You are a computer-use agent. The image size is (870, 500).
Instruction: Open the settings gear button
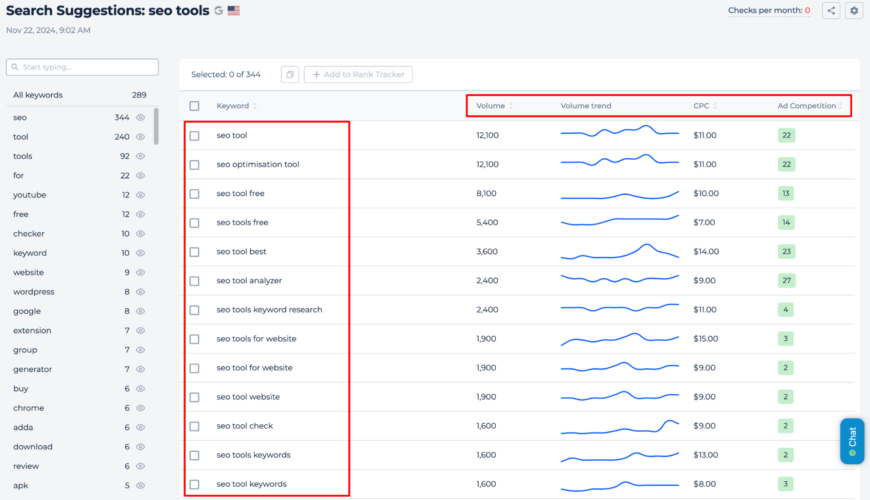click(x=854, y=10)
